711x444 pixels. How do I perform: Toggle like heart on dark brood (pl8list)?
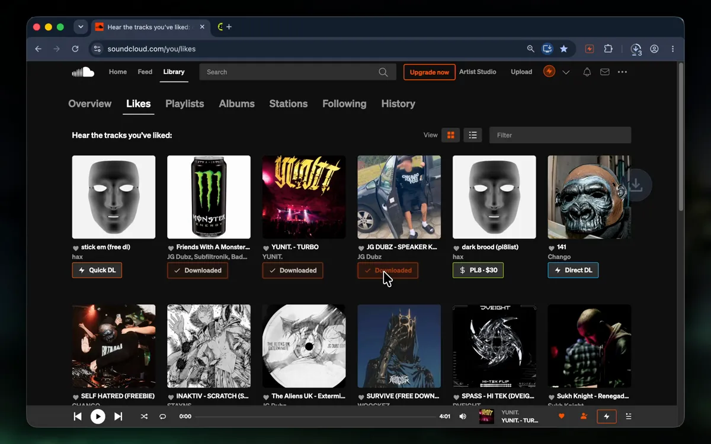[456, 248]
